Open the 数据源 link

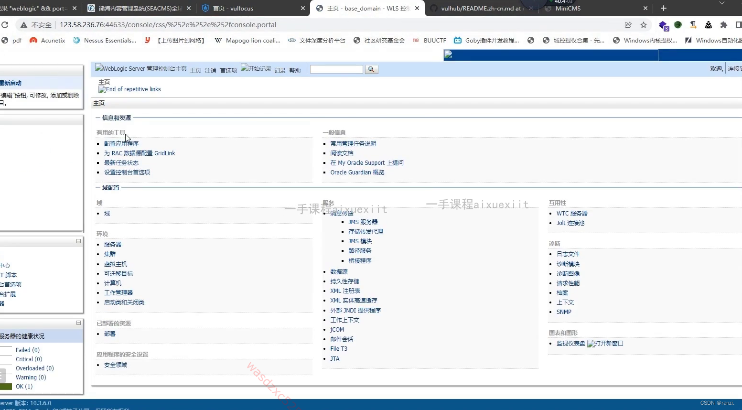coord(339,272)
